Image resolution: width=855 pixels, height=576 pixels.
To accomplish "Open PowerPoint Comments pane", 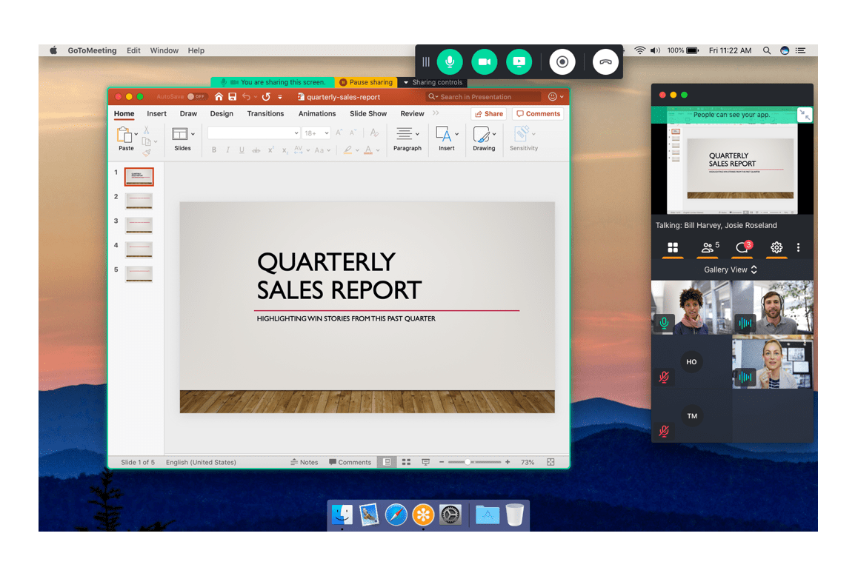I will (537, 113).
